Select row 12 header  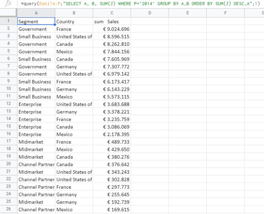pyautogui.click(x=8, y=104)
